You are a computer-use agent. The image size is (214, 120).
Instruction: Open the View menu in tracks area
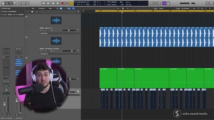pos(50,8)
